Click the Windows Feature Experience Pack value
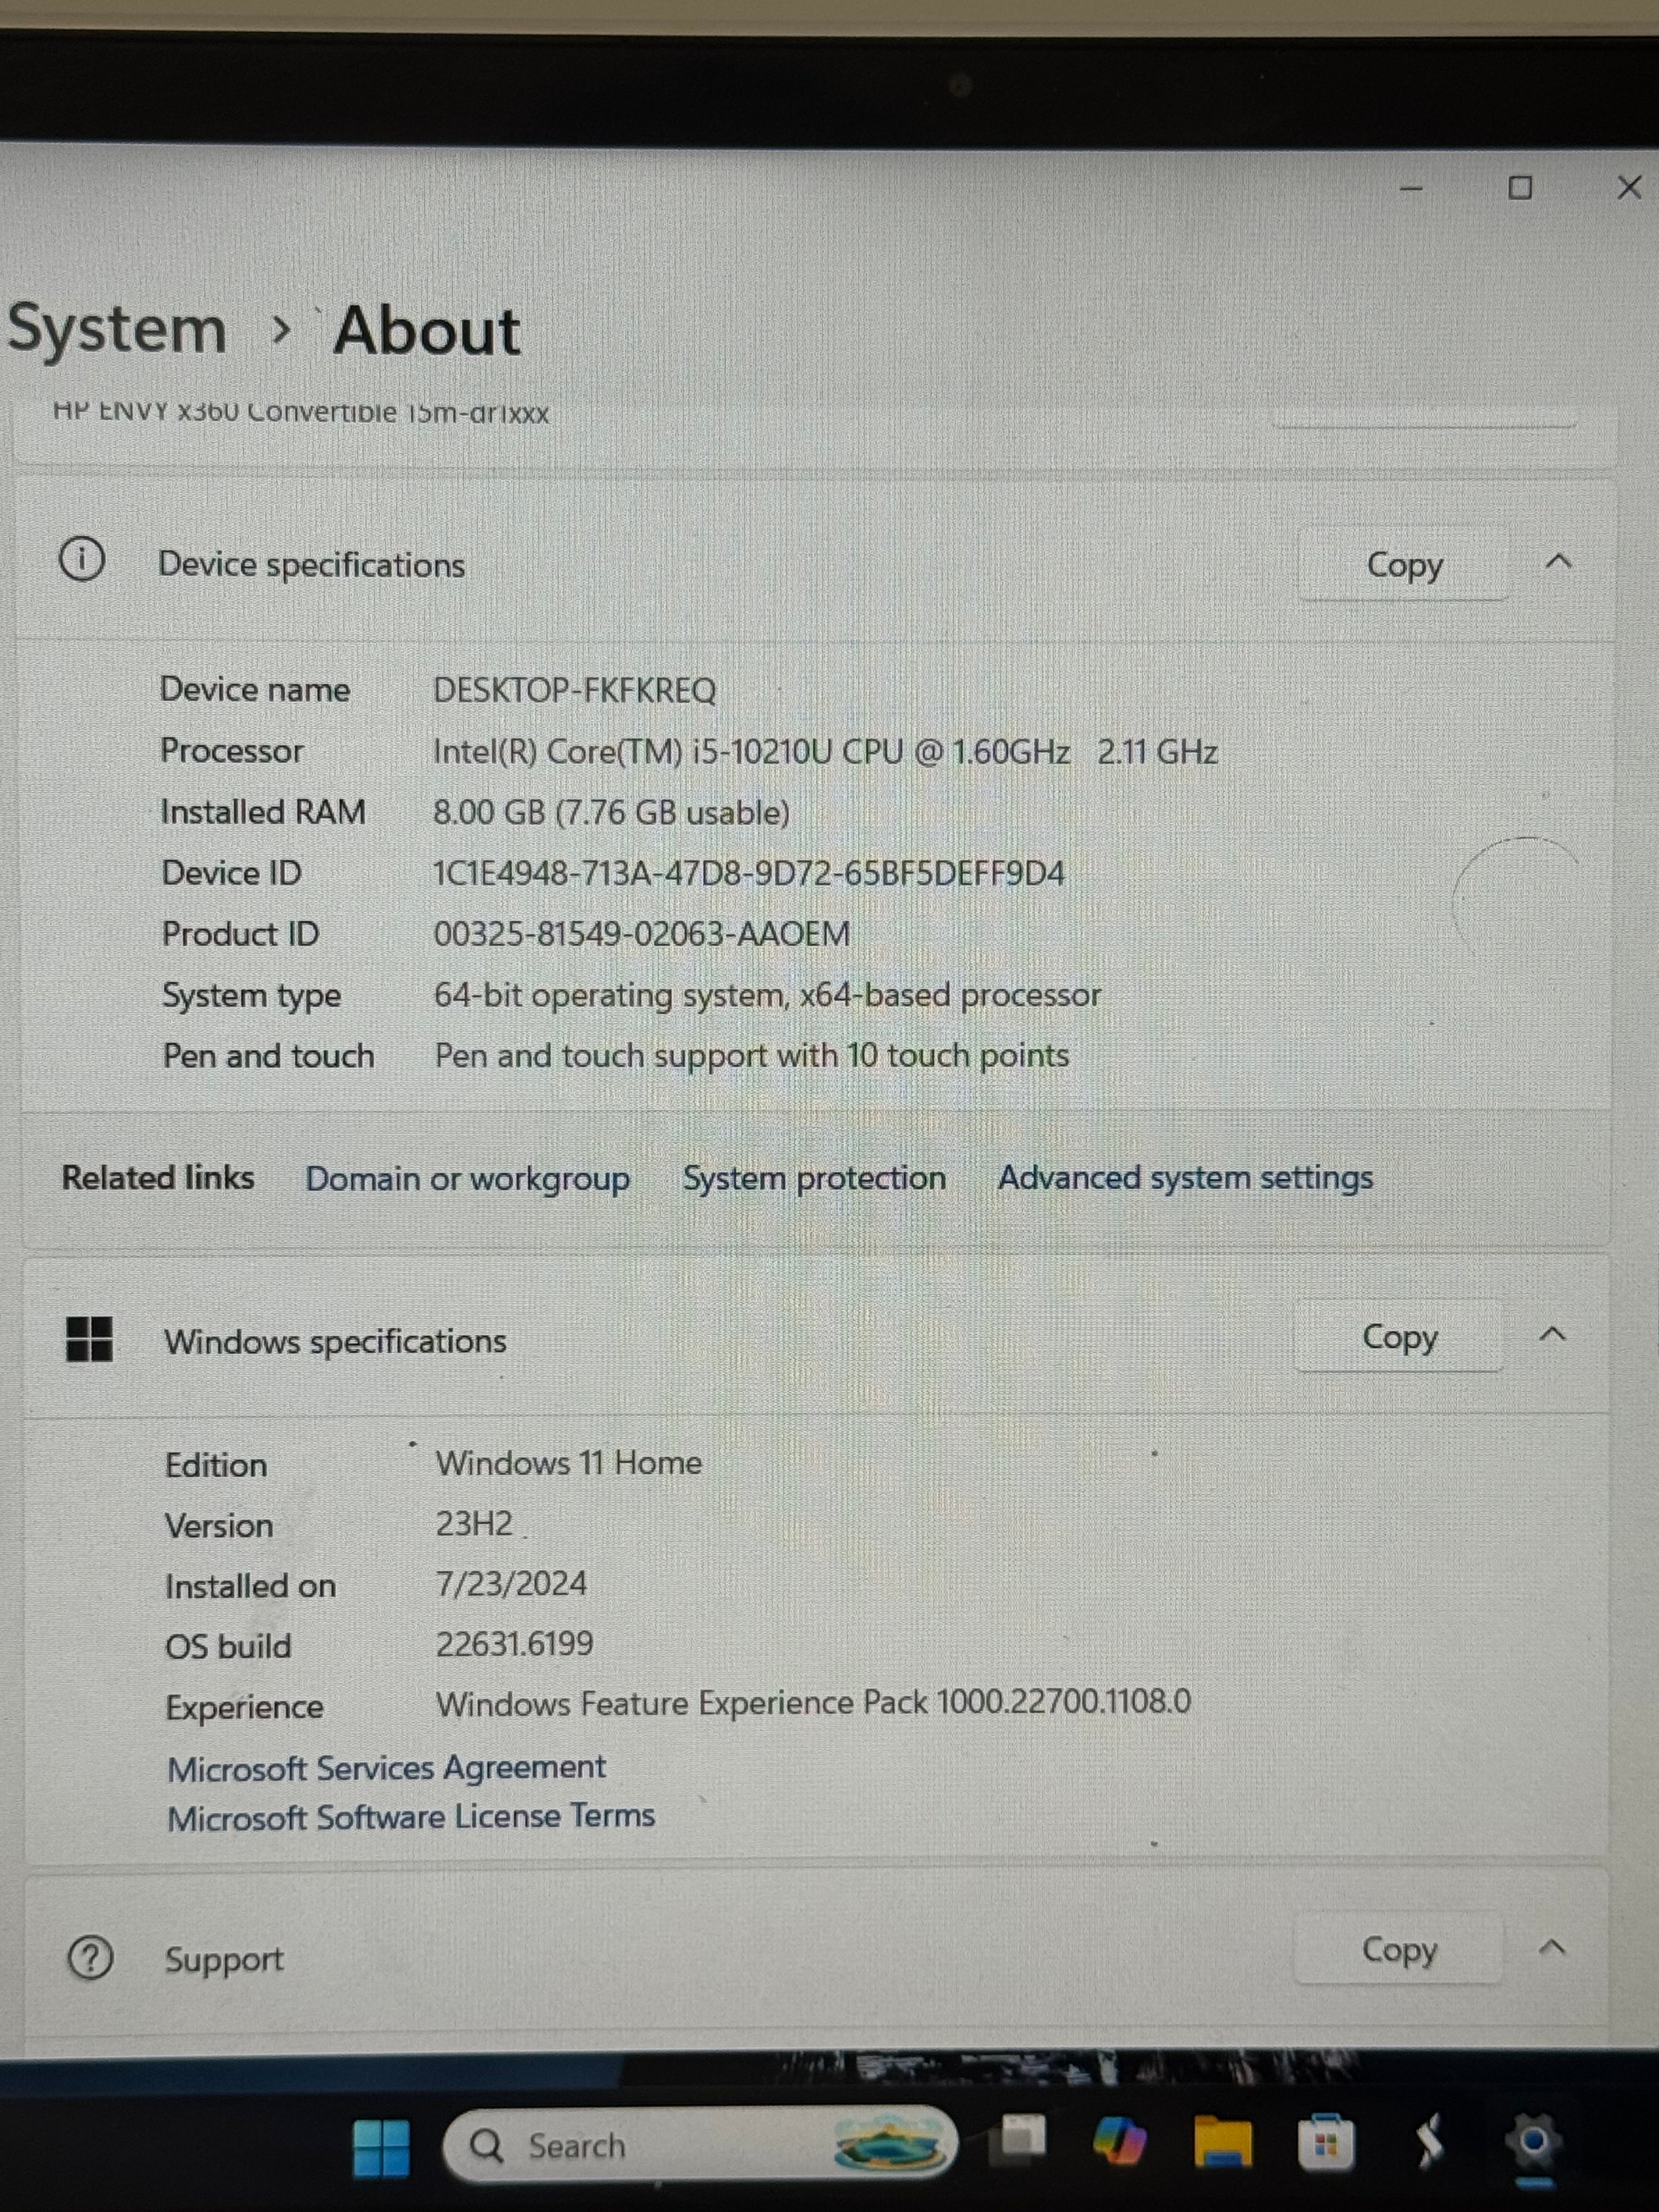This screenshot has height=2212, width=1659. coord(813,1702)
